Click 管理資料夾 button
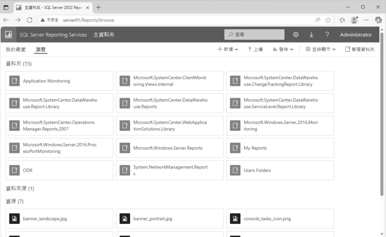 click(x=360, y=49)
